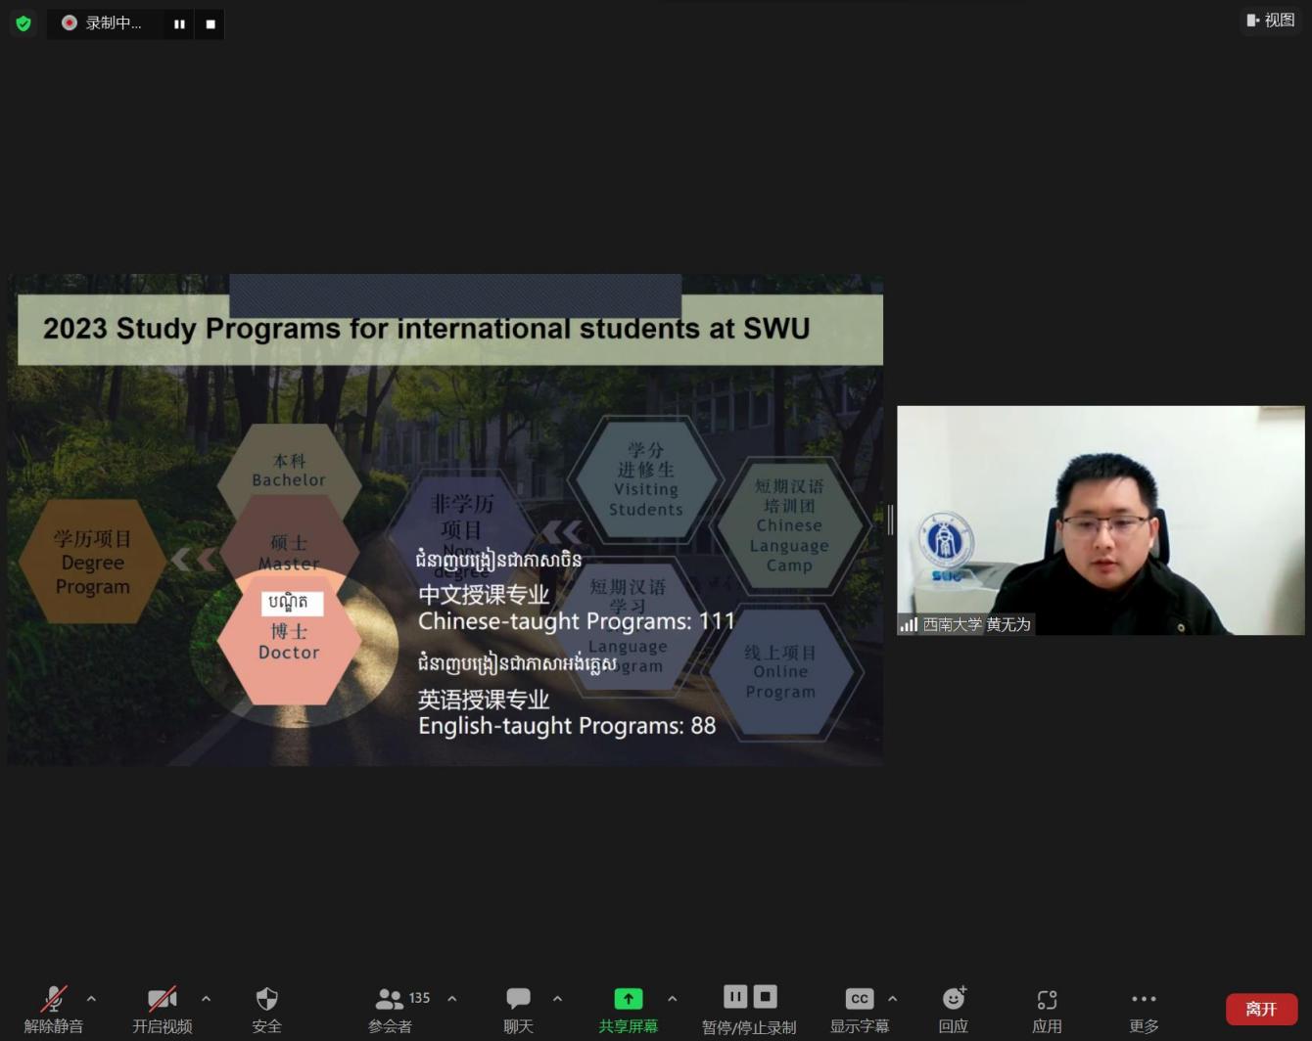The image size is (1312, 1041).
Task: Click the green encryption shield icon
Action: point(23,23)
